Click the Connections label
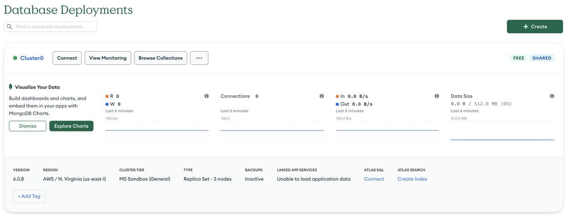Viewport: 572px width, 224px height. click(x=235, y=96)
